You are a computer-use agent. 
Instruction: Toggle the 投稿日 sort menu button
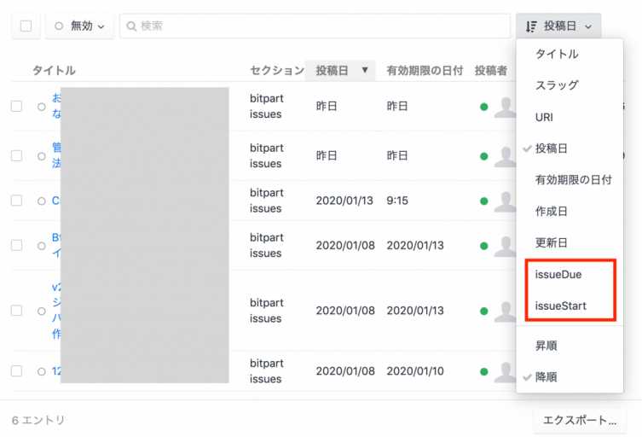click(x=558, y=26)
